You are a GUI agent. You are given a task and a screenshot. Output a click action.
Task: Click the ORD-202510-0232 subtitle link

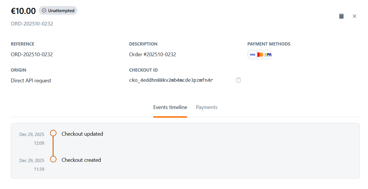point(32,23)
